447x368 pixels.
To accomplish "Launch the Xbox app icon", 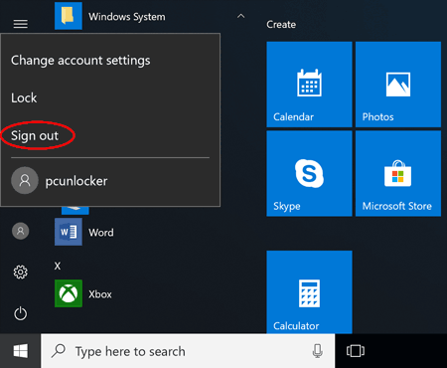I will (x=69, y=293).
